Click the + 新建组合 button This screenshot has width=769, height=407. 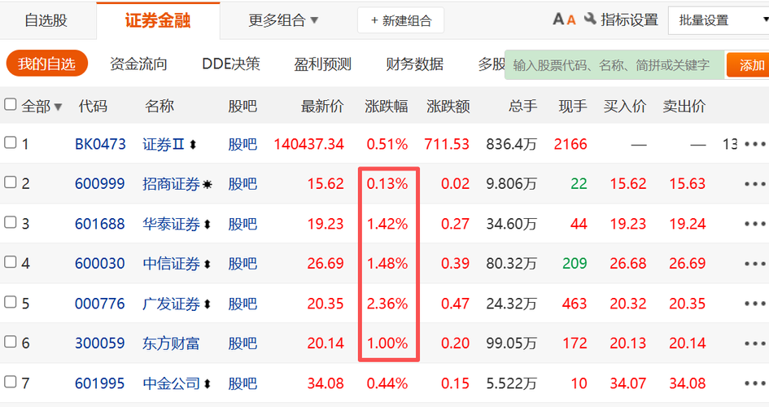[400, 20]
